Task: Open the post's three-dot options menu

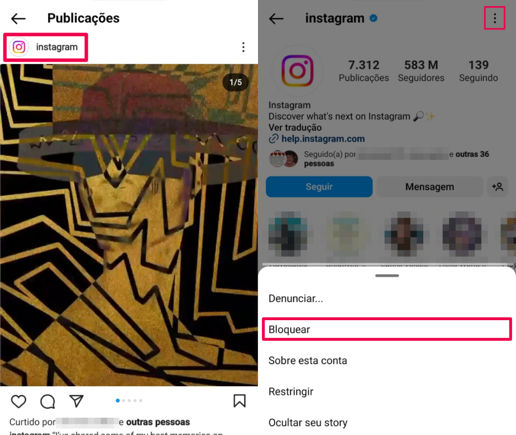Action: pyautogui.click(x=243, y=47)
